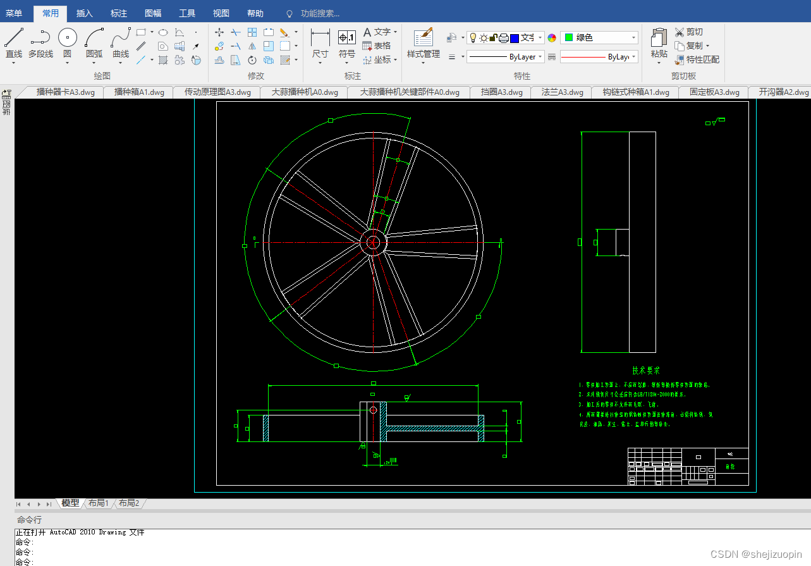Screen dimensions: 811x566
Task: Switch to the 插入 ribbon tab
Action: point(84,13)
